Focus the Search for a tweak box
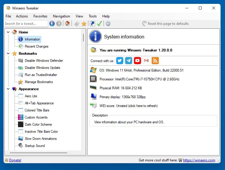The image size is (225, 170). click(x=26, y=24)
